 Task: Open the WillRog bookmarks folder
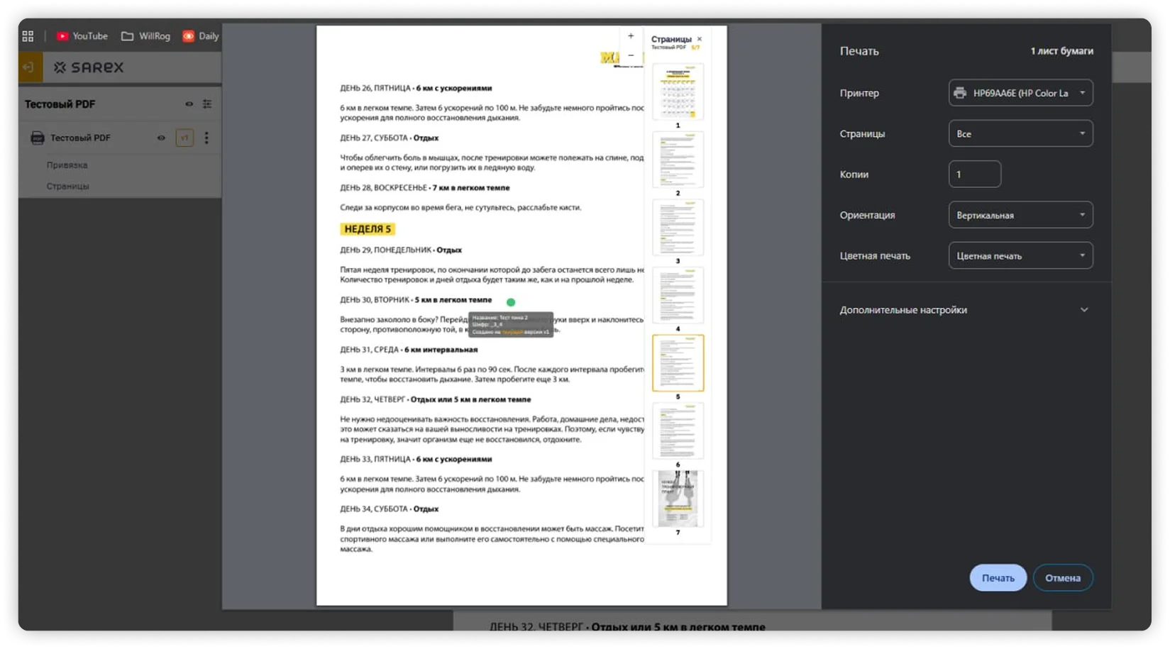tap(145, 35)
